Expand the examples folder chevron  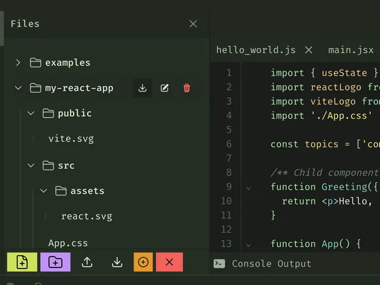pos(18,62)
